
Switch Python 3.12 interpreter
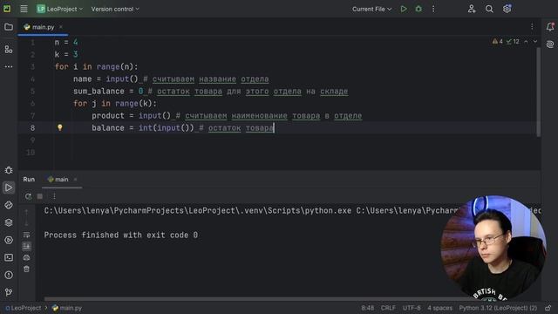tap(498, 308)
